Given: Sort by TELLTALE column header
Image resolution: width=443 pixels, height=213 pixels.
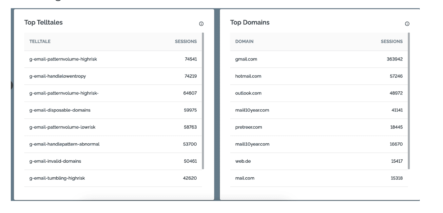Looking at the screenshot, I should tap(40, 41).
